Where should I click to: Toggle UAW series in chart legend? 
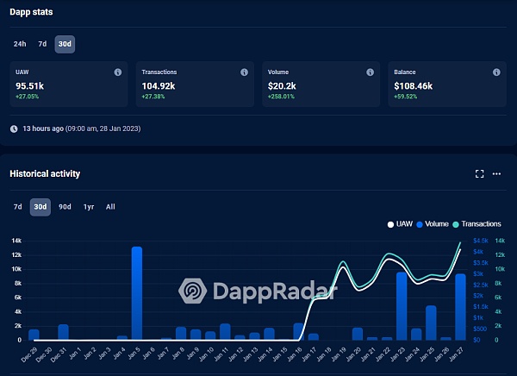tap(399, 224)
